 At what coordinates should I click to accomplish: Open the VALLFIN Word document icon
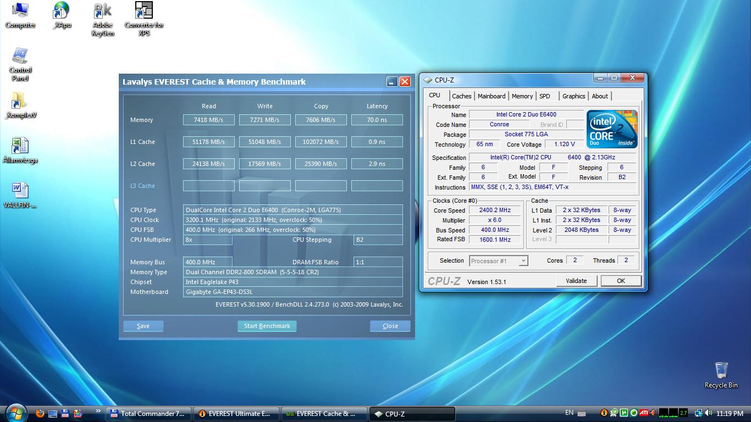point(20,195)
